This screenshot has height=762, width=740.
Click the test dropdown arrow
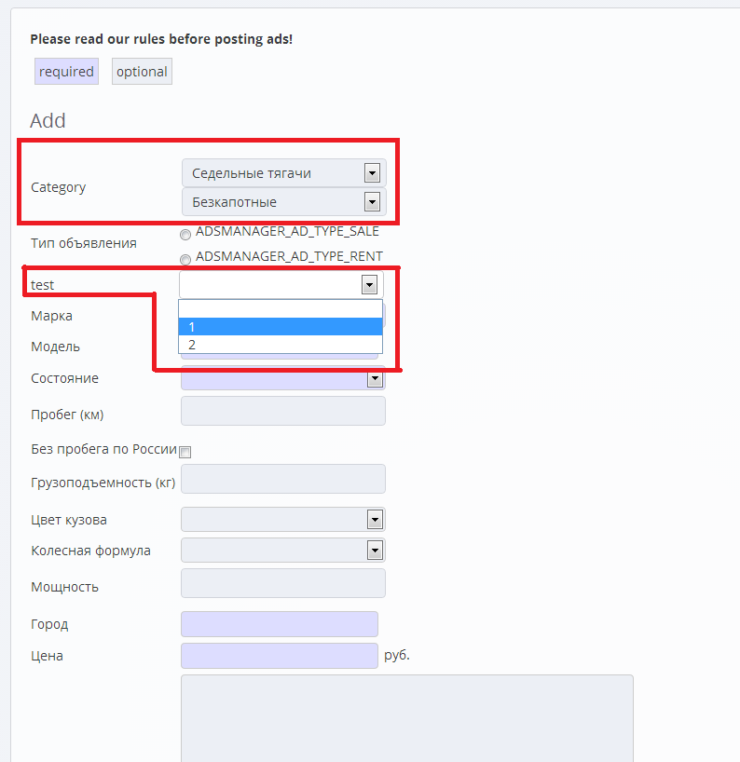pos(370,284)
